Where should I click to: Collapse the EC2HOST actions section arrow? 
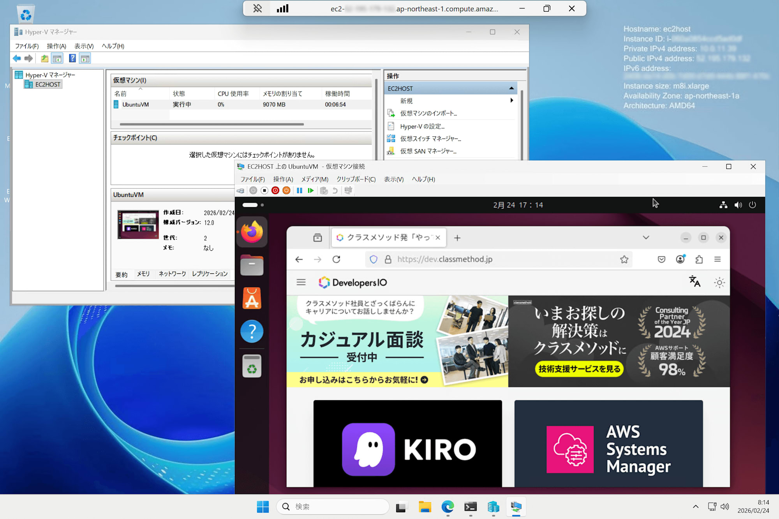tap(511, 88)
